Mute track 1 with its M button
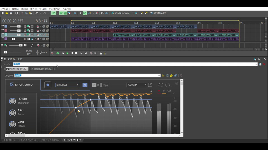The image size is (268, 150). pyautogui.click(x=44, y=27)
